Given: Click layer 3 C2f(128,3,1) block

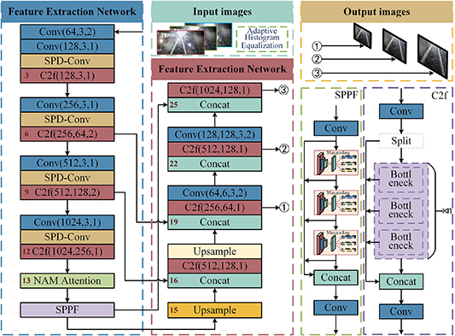Looking at the screenshot, I should 67,75.
